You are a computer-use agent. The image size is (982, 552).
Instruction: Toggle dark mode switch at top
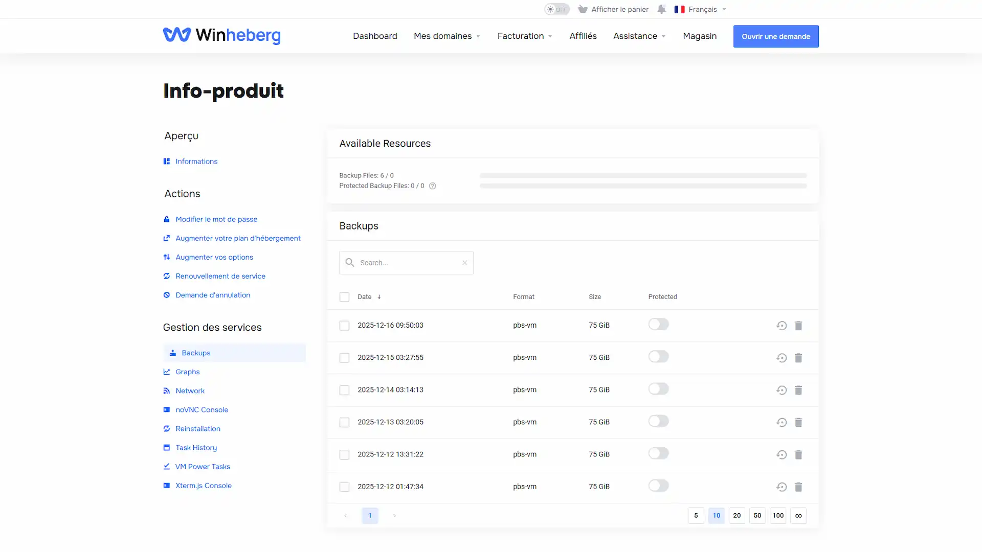[x=556, y=9]
